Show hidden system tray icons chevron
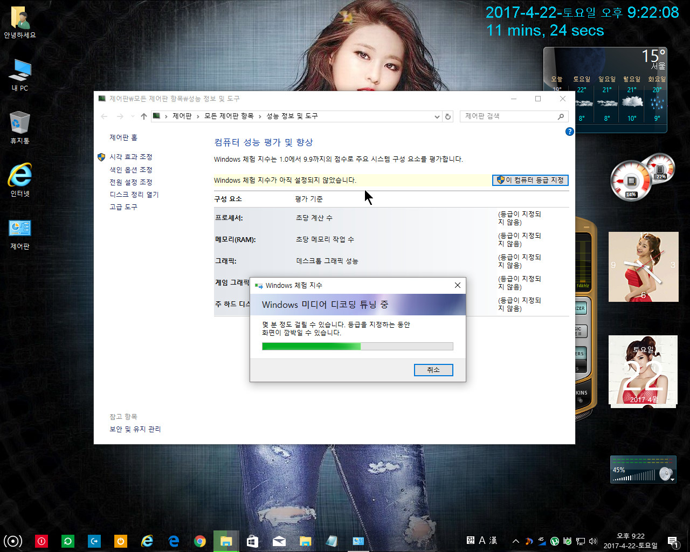Image resolution: width=690 pixels, height=552 pixels. [x=515, y=541]
